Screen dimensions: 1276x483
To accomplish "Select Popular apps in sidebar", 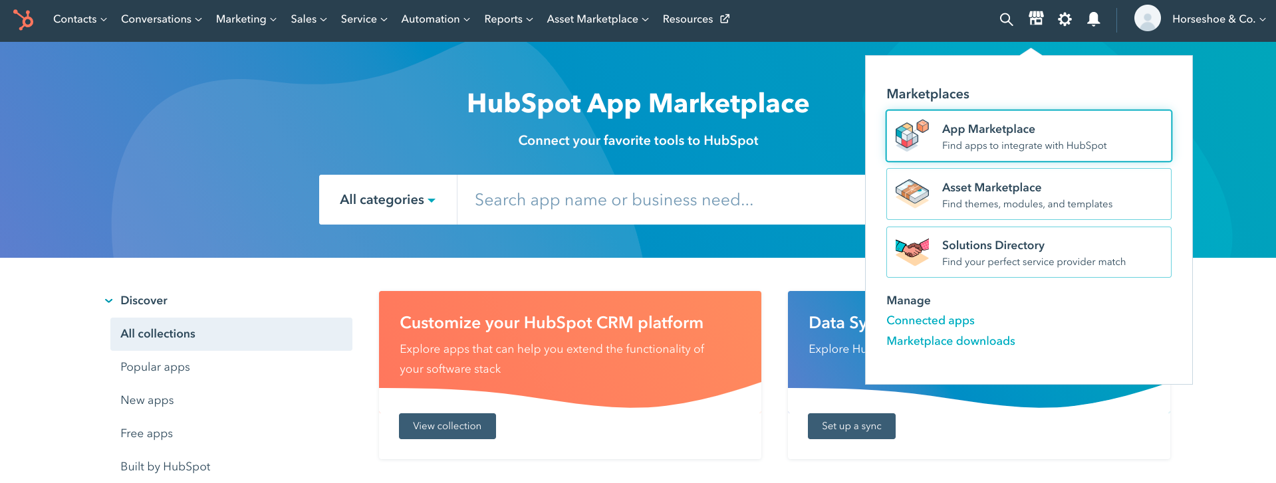I will click(x=155, y=367).
